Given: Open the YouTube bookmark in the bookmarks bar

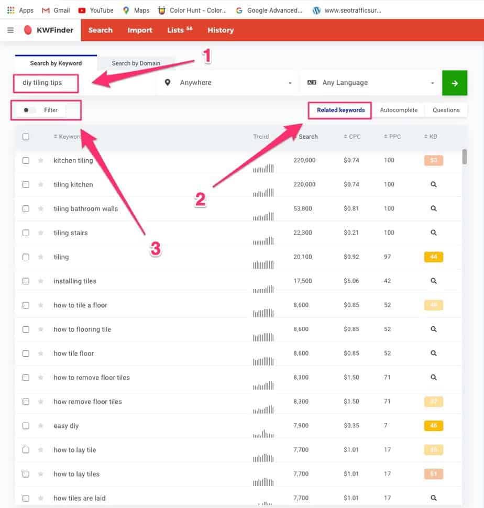Looking at the screenshot, I should 95,10.
